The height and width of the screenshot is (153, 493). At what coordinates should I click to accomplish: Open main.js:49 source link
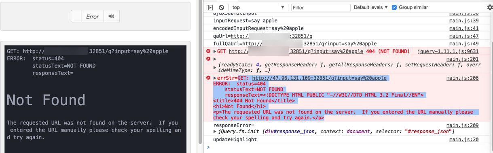(x=464, y=44)
